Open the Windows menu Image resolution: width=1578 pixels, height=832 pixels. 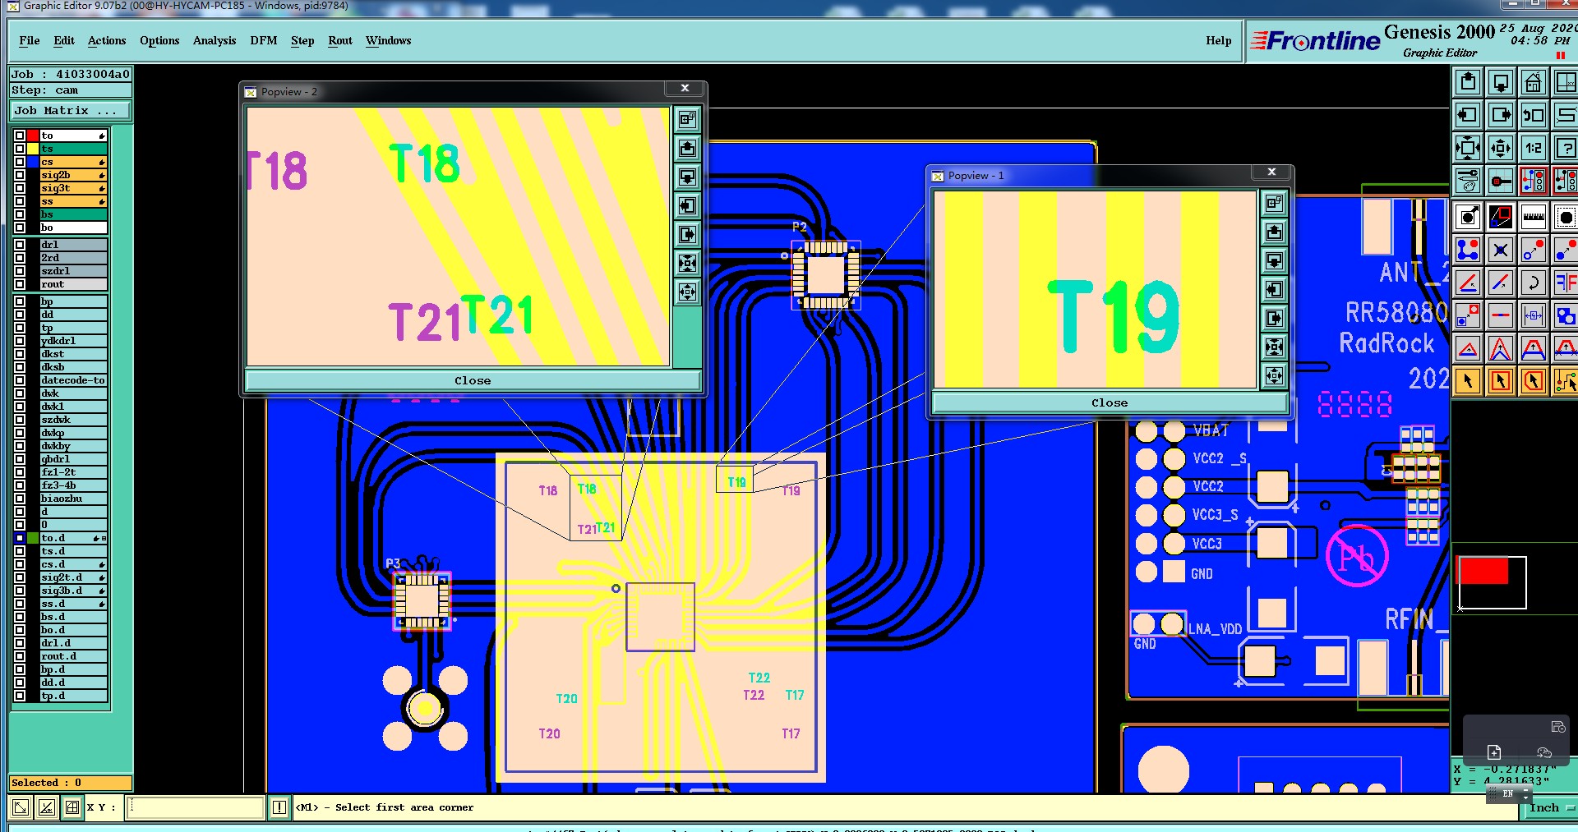388,40
